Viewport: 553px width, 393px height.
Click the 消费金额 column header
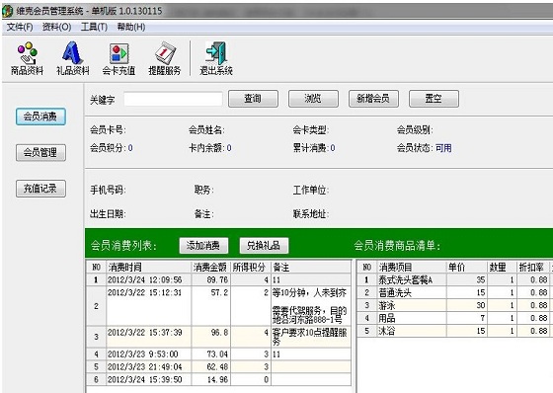pos(210,267)
